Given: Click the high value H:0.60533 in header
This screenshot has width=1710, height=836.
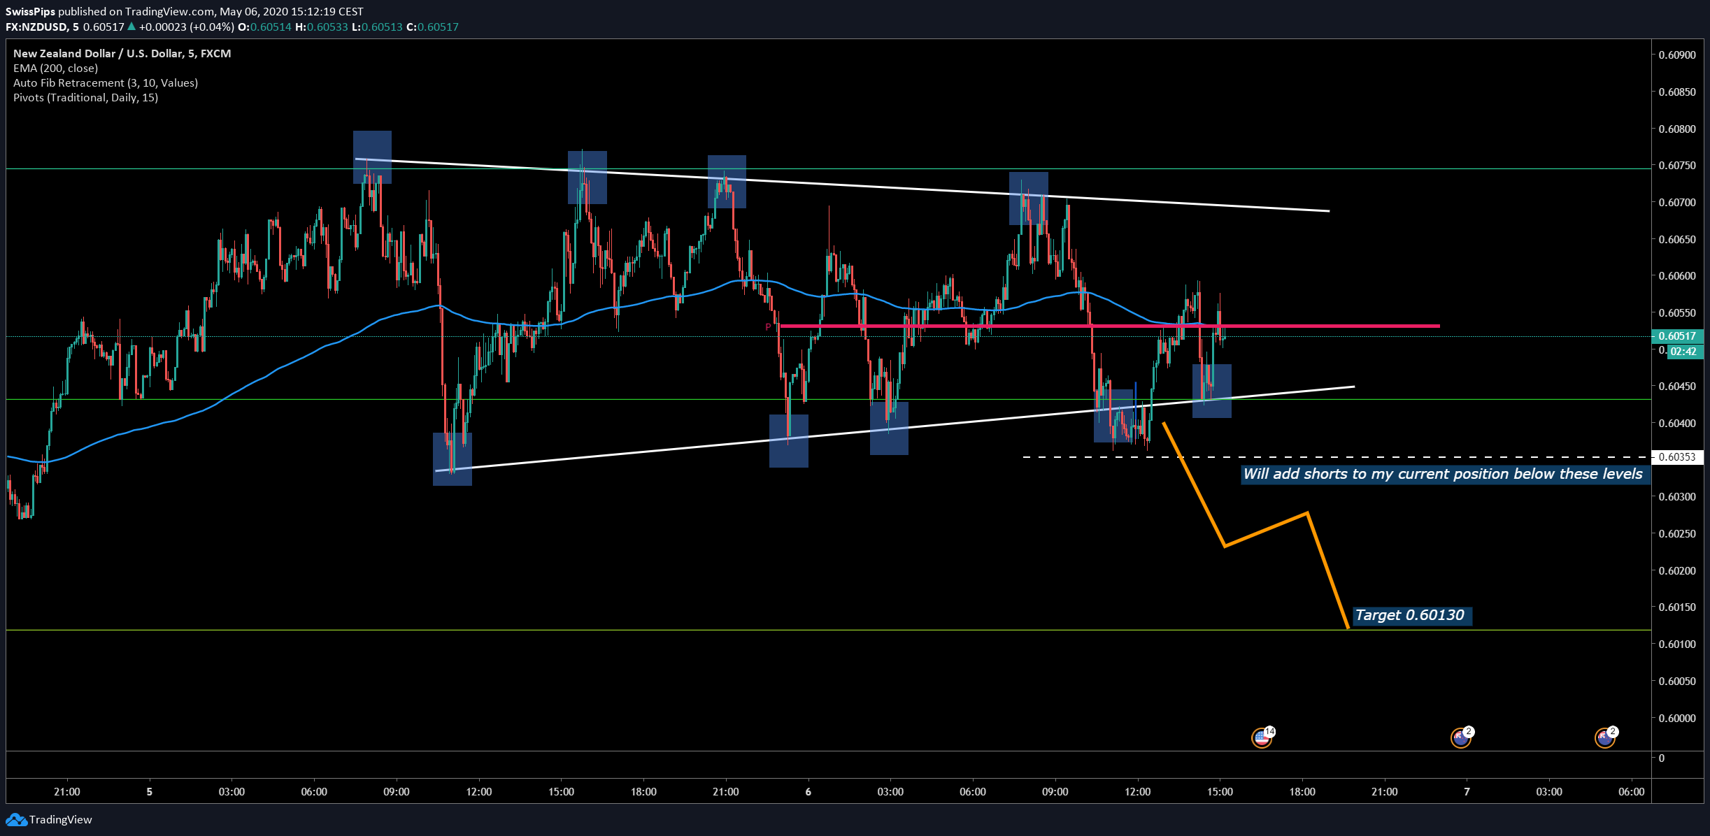Looking at the screenshot, I should click(321, 27).
